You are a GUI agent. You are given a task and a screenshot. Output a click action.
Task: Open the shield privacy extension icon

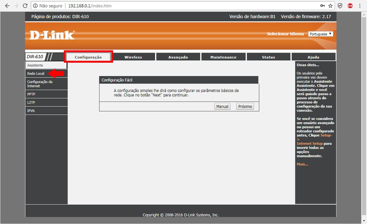click(x=340, y=6)
